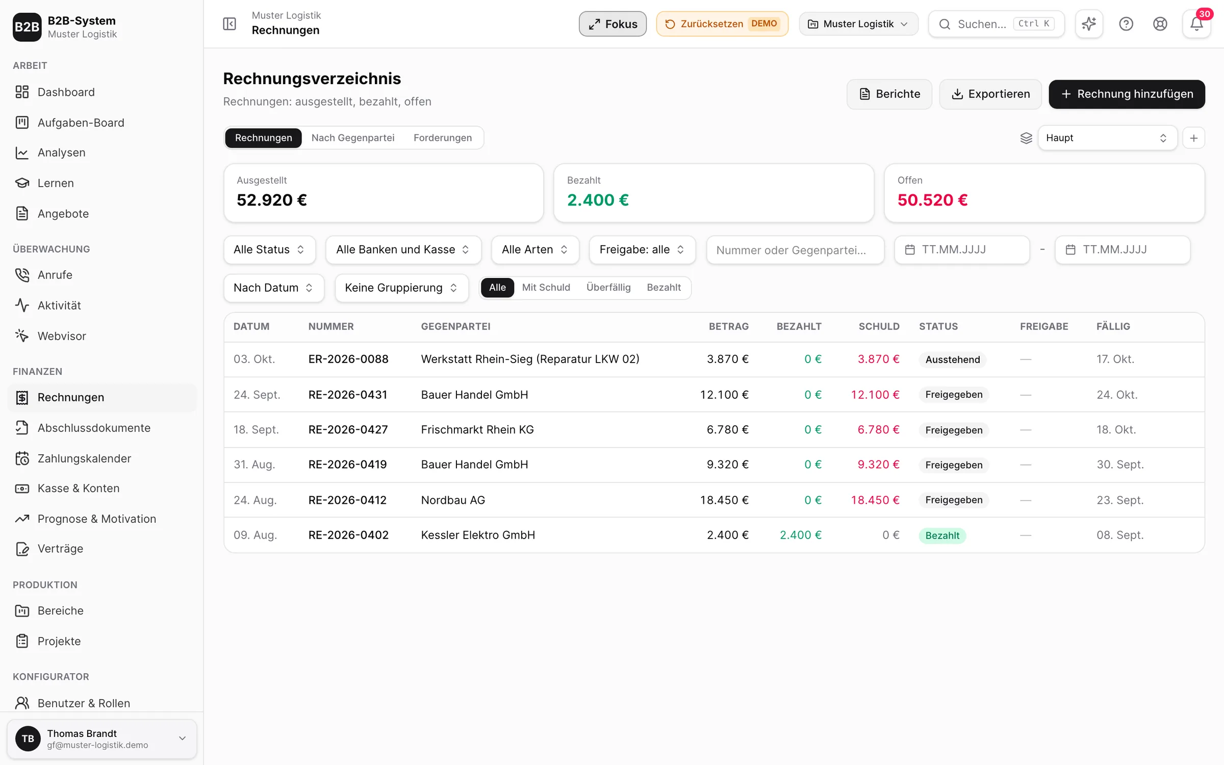This screenshot has height=765, width=1224.
Task: Add a new view with the plus icon
Action: click(x=1194, y=138)
